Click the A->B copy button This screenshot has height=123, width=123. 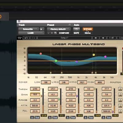112,38
